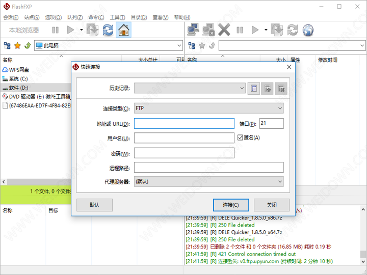Click the remote disconnect computers icon

[208, 30]
